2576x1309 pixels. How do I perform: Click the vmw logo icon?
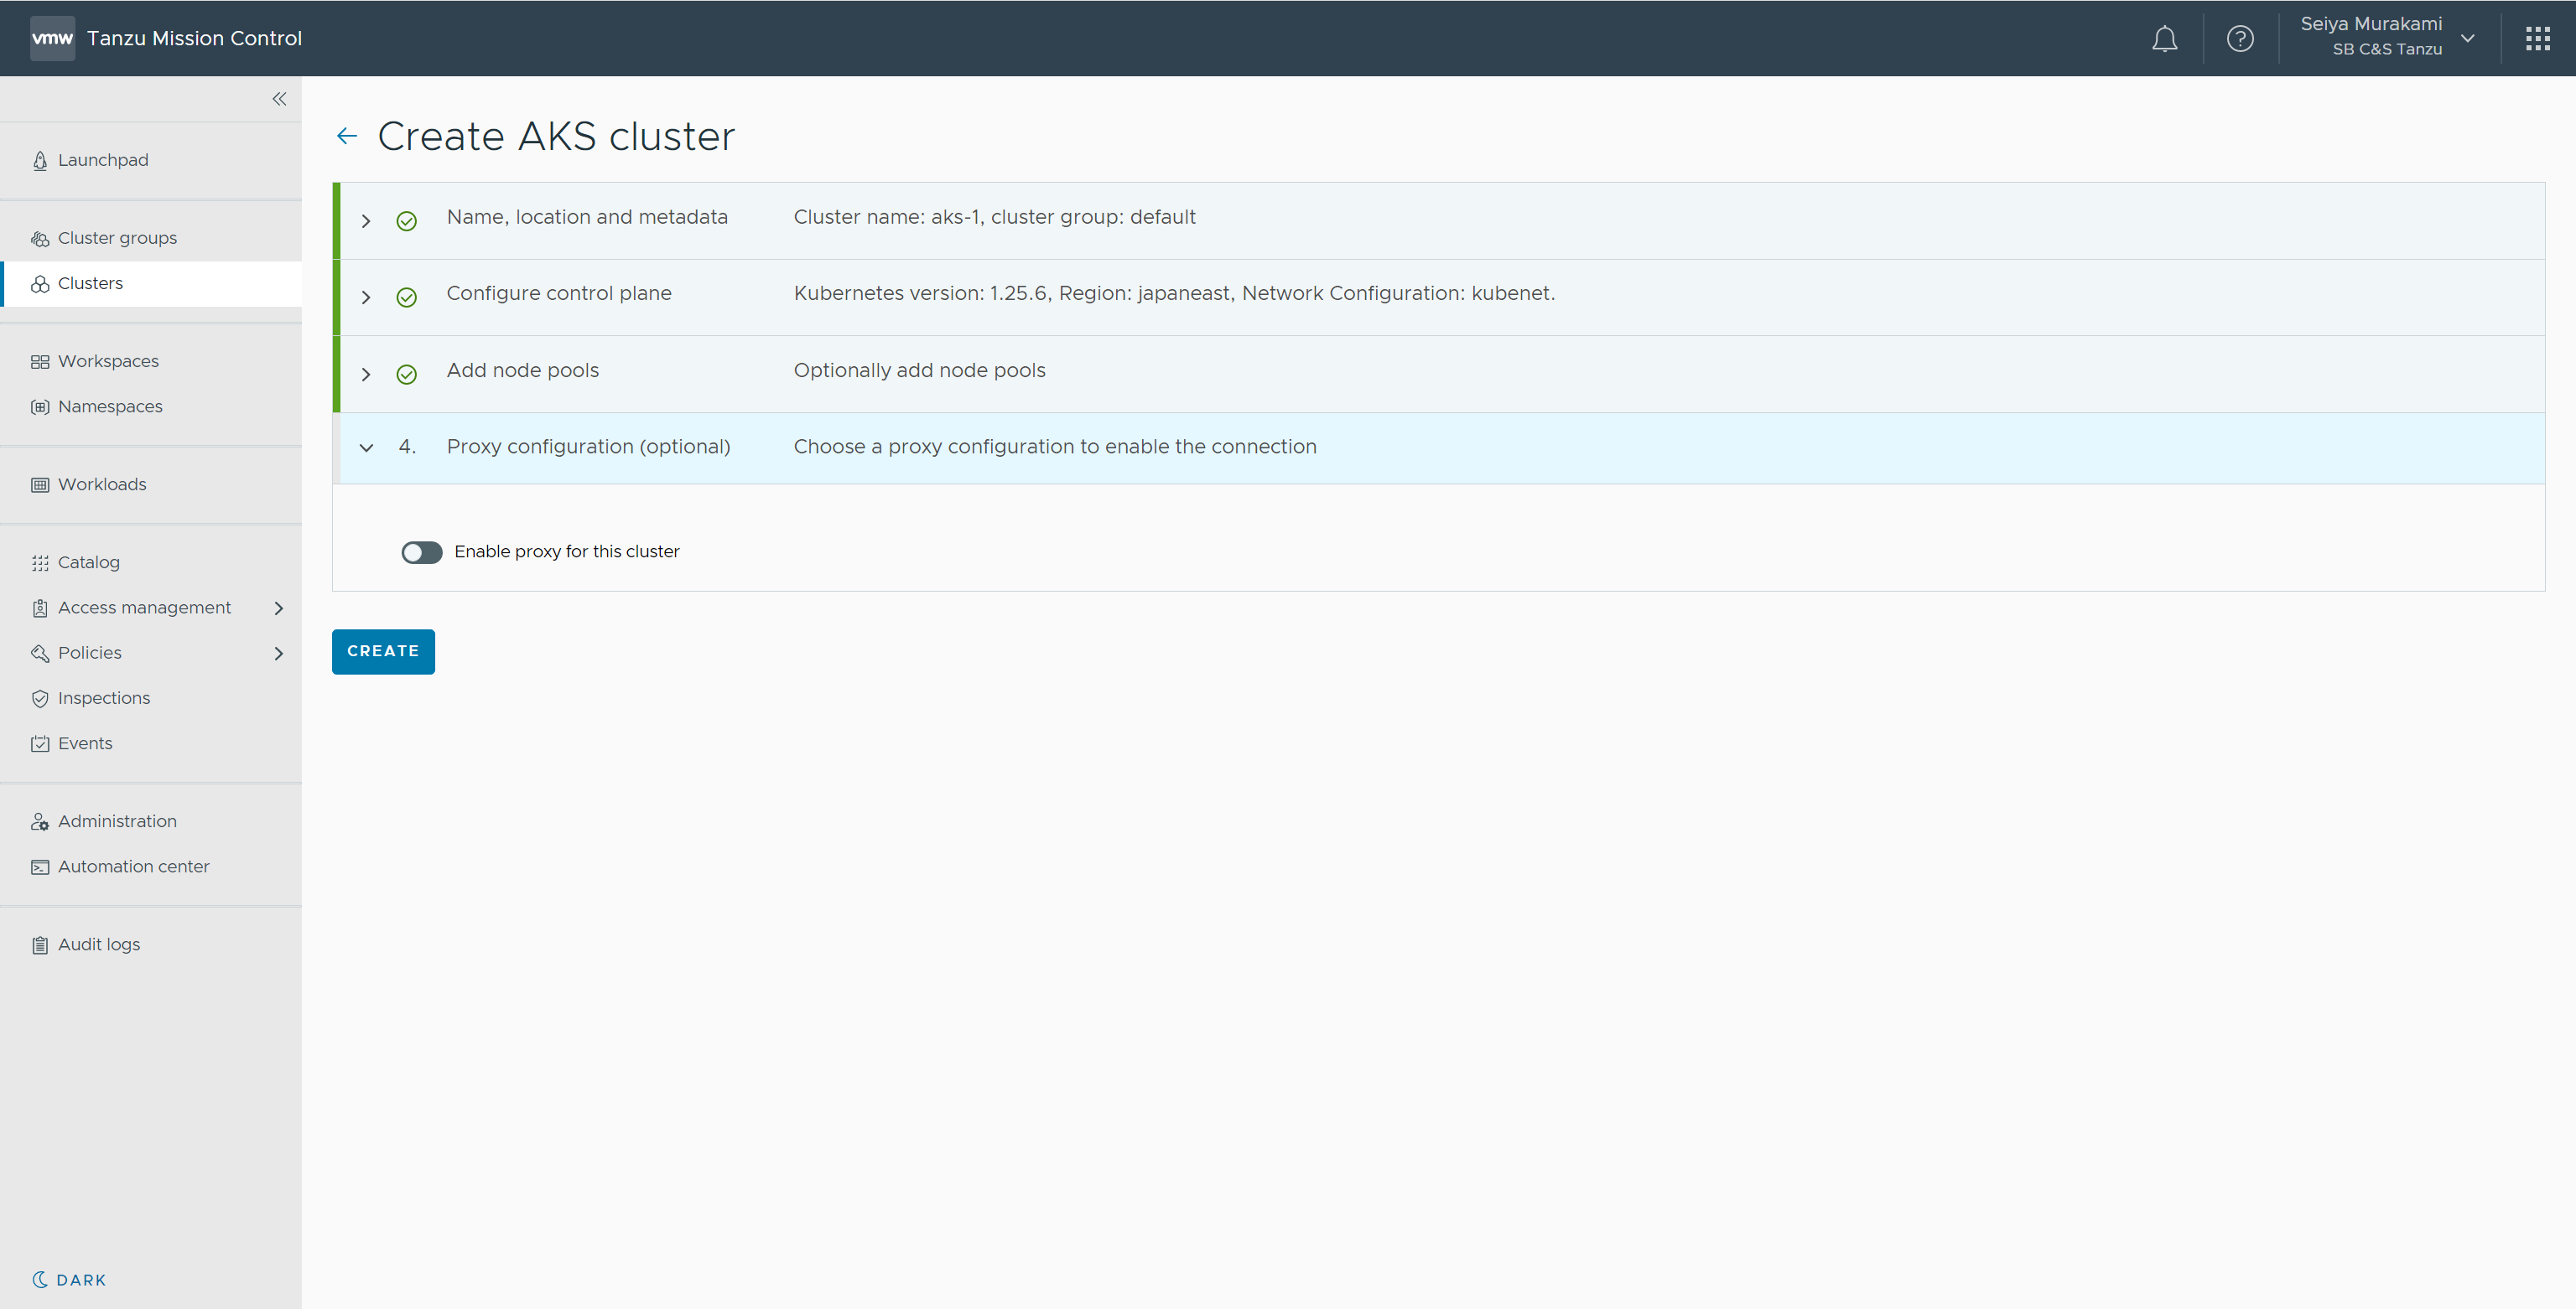tap(52, 39)
